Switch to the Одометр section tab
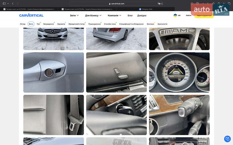 pos(61,24)
